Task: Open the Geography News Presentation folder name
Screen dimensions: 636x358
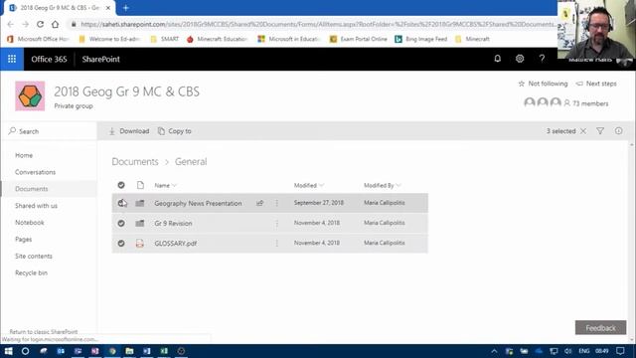Action: coord(198,203)
